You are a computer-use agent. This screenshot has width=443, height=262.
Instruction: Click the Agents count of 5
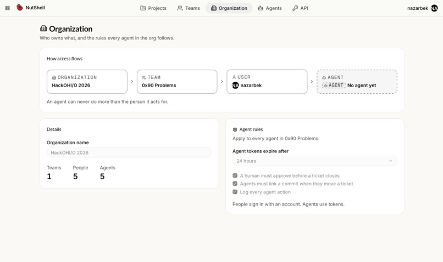point(102,176)
